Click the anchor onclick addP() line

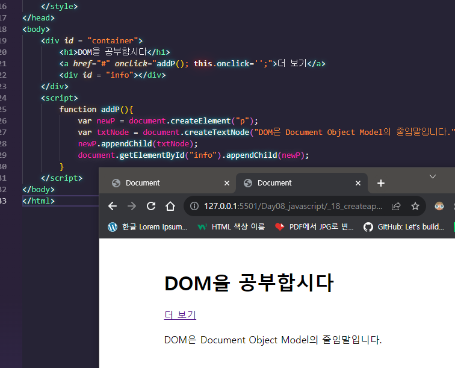click(193, 64)
